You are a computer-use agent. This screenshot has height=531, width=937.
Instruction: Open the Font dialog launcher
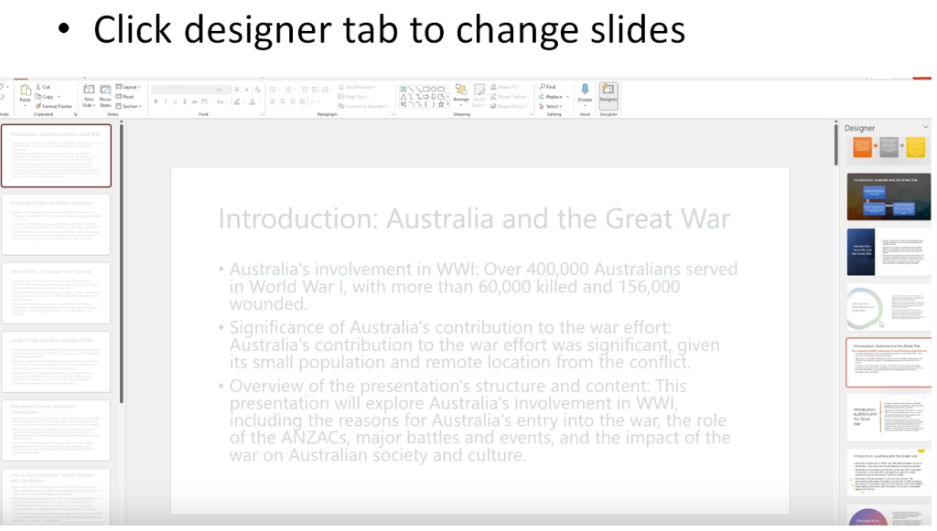[263, 114]
